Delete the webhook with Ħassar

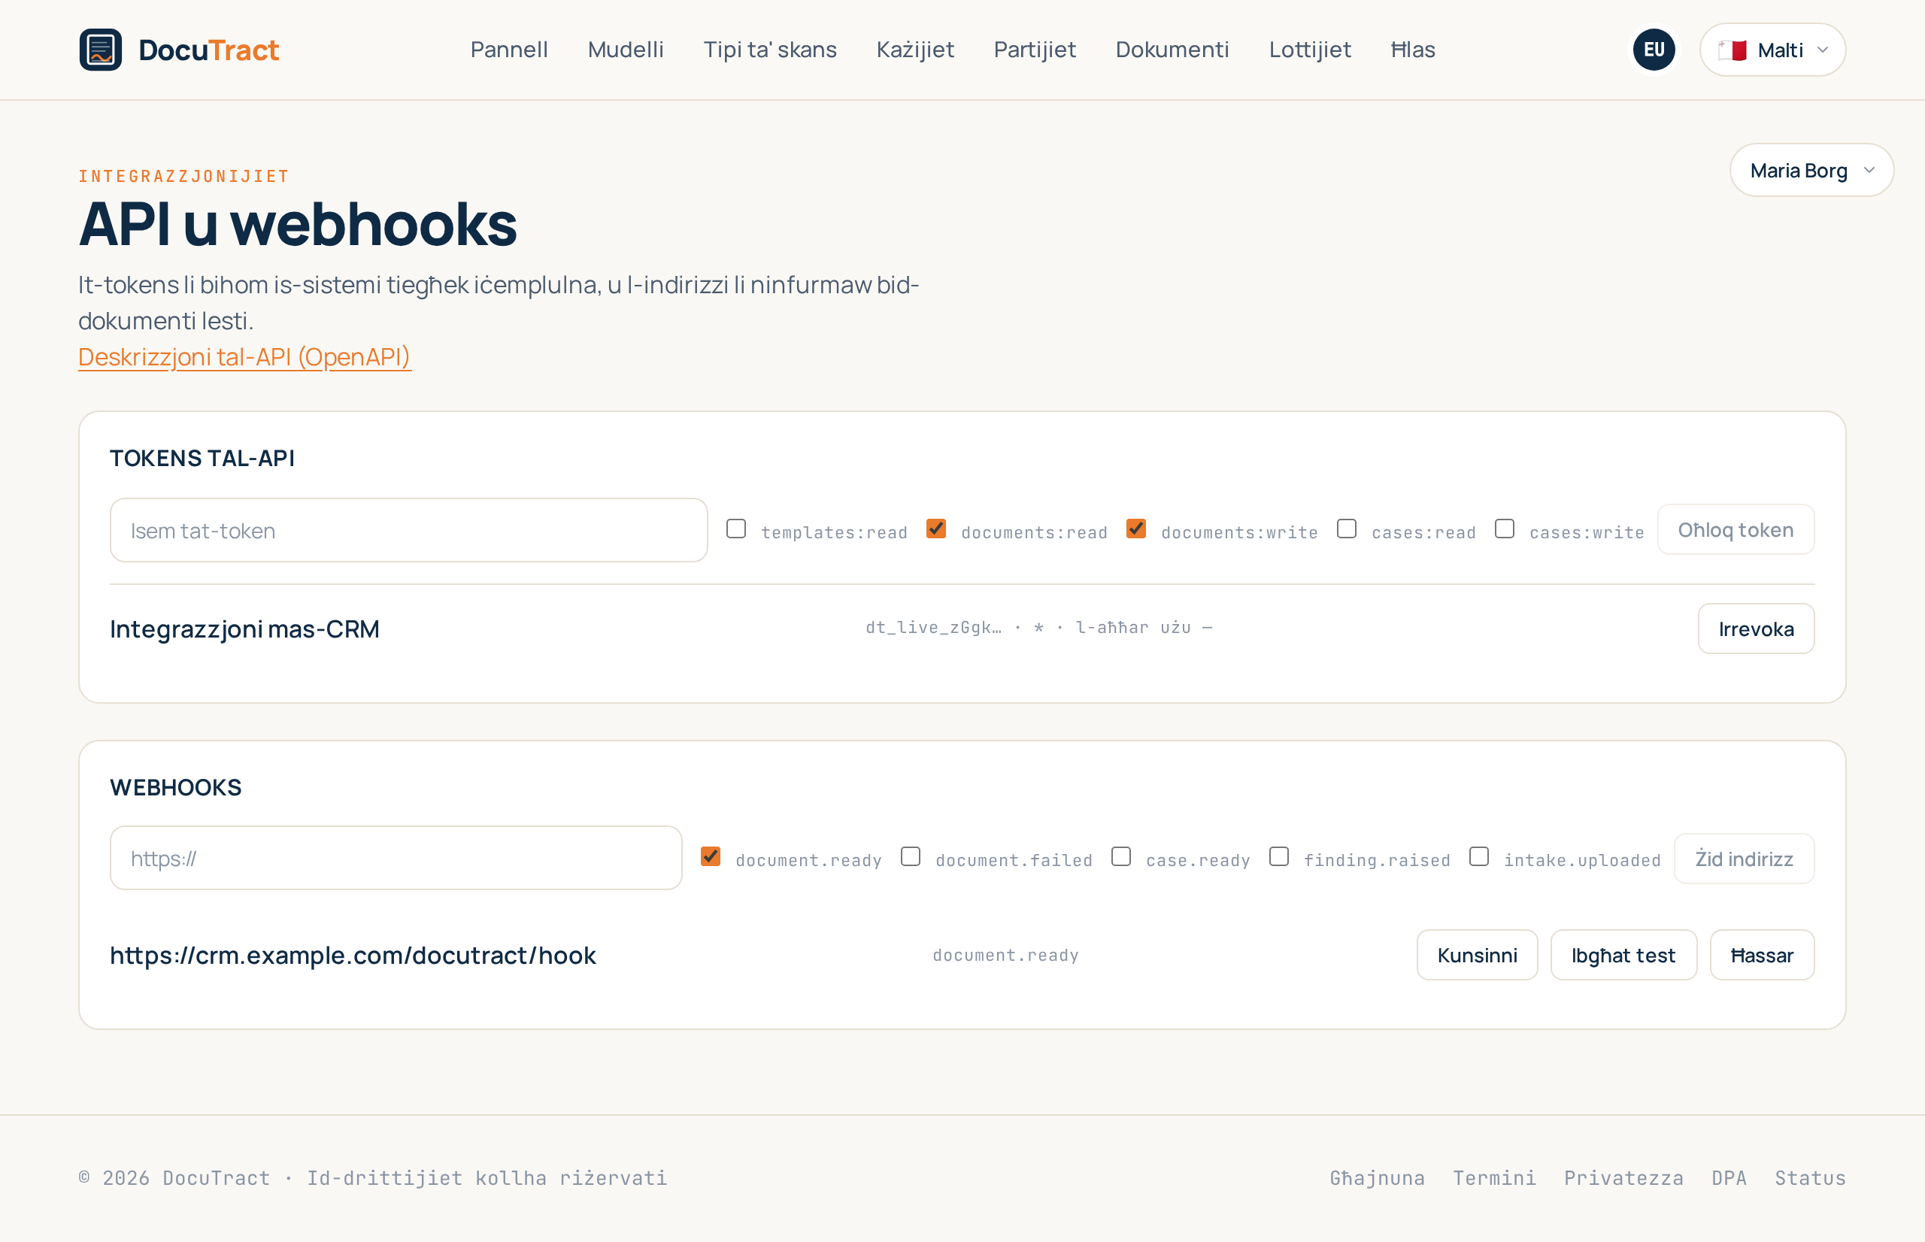point(1762,955)
